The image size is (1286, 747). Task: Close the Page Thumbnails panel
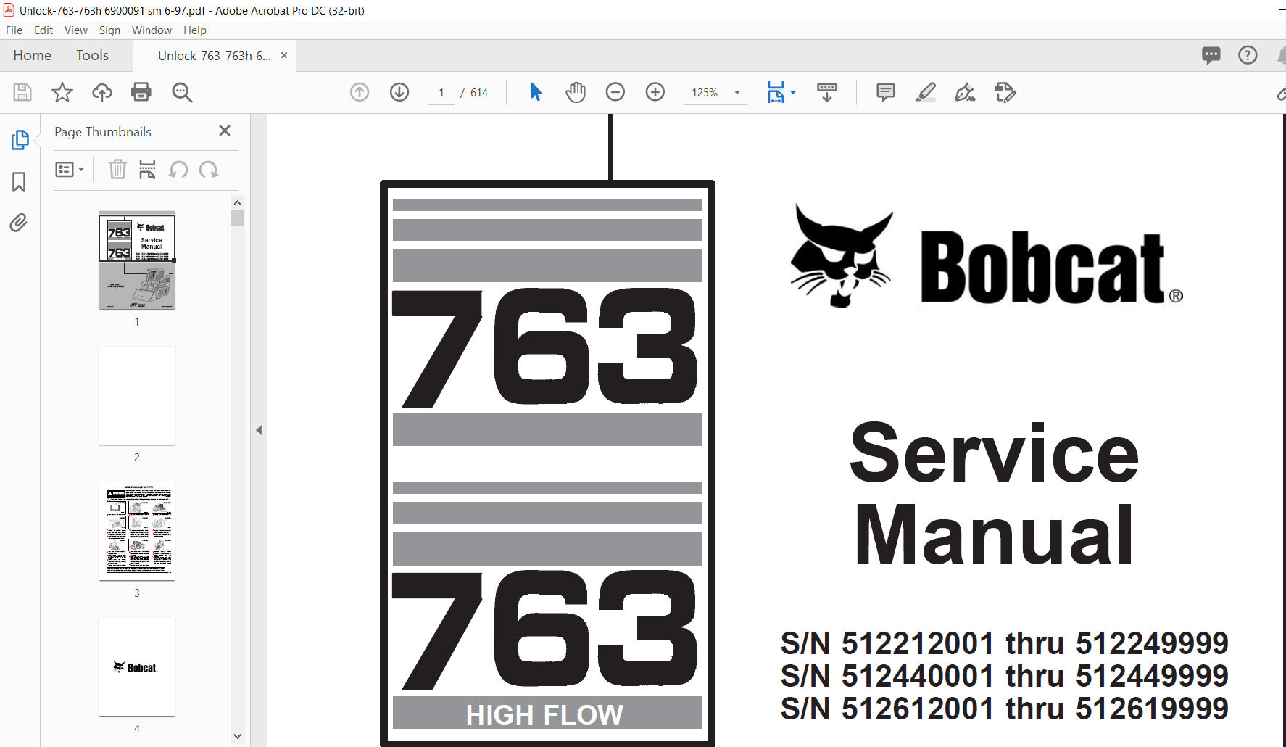225,131
